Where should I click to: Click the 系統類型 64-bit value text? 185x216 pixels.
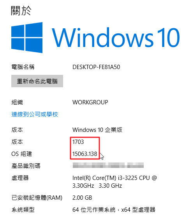(x=114, y=210)
